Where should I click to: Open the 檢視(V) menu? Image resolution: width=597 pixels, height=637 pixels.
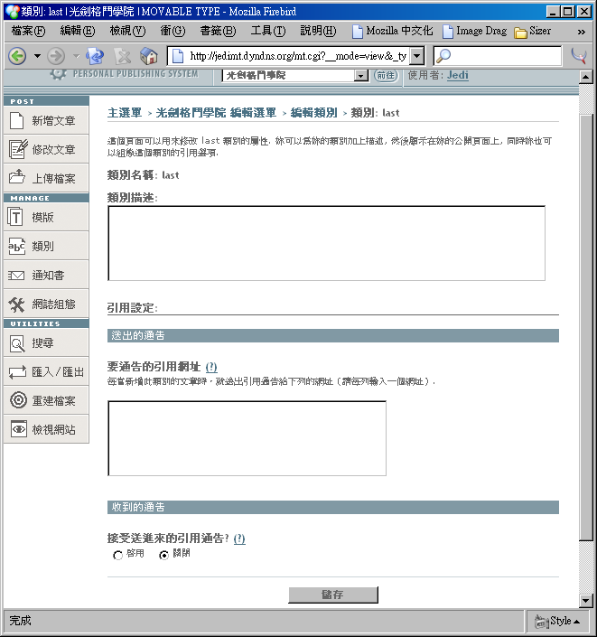click(x=127, y=31)
